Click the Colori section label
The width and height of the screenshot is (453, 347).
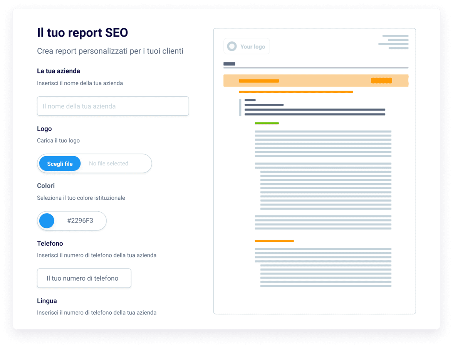[x=46, y=185]
